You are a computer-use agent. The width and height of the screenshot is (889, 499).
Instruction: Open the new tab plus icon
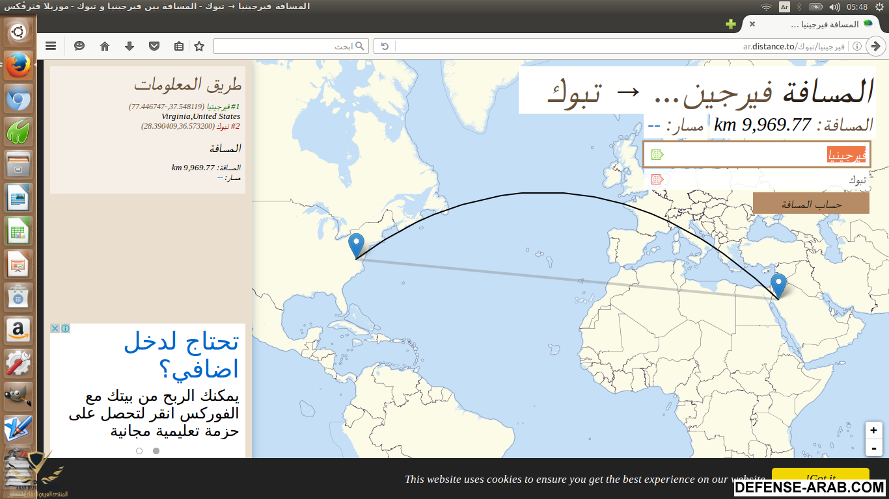click(x=731, y=24)
